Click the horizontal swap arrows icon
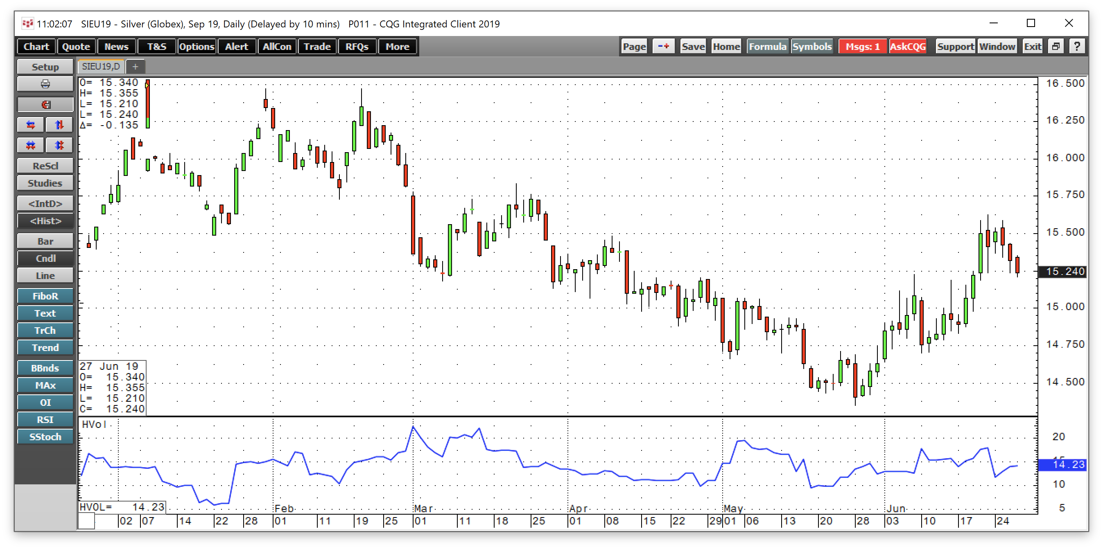Image resolution: width=1103 pixels, height=549 pixels. pyautogui.click(x=30, y=125)
